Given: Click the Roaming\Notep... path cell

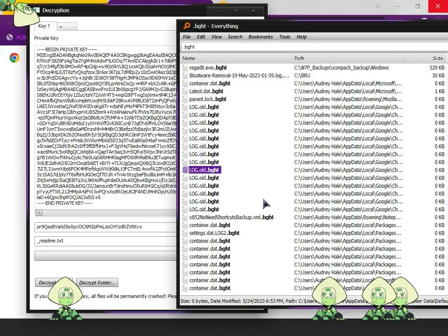Looking at the screenshot, I should click(x=347, y=217).
